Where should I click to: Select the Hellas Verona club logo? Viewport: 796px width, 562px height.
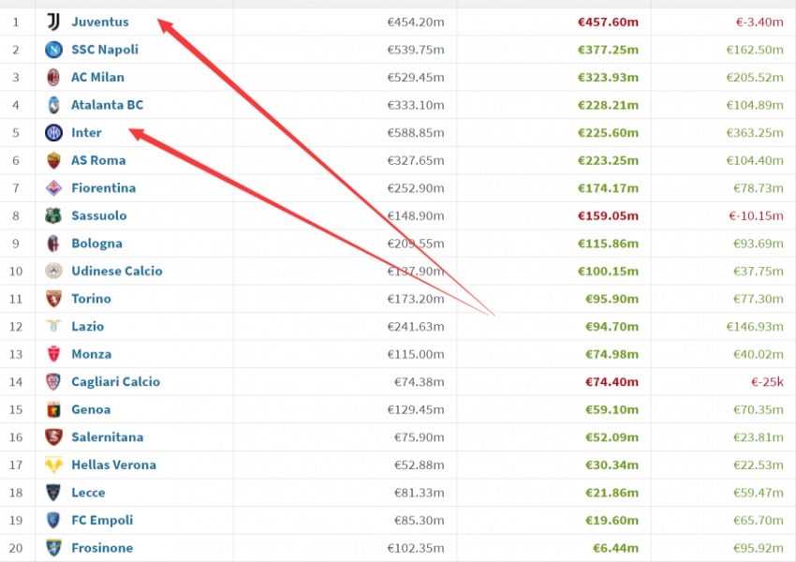pyautogui.click(x=52, y=465)
